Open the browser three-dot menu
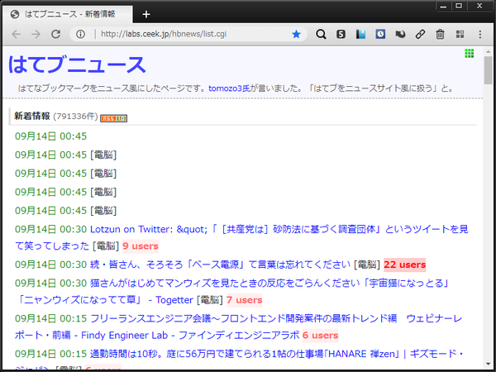 (479, 34)
